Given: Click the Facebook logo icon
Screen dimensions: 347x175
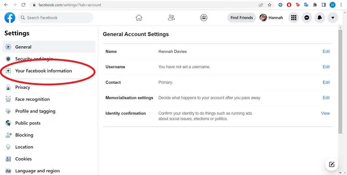Looking at the screenshot, I should pyautogui.click(x=10, y=18).
